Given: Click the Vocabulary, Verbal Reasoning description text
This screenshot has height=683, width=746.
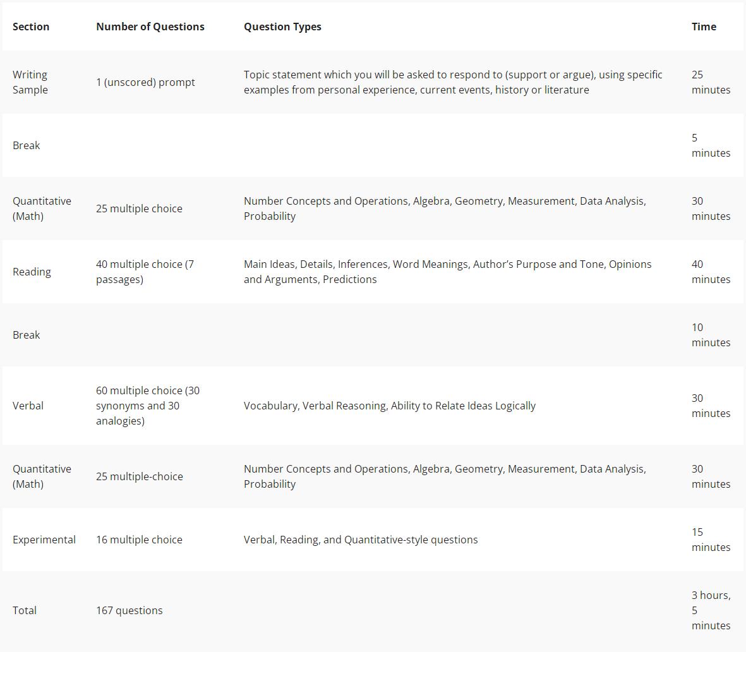Looking at the screenshot, I should pyautogui.click(x=390, y=406).
